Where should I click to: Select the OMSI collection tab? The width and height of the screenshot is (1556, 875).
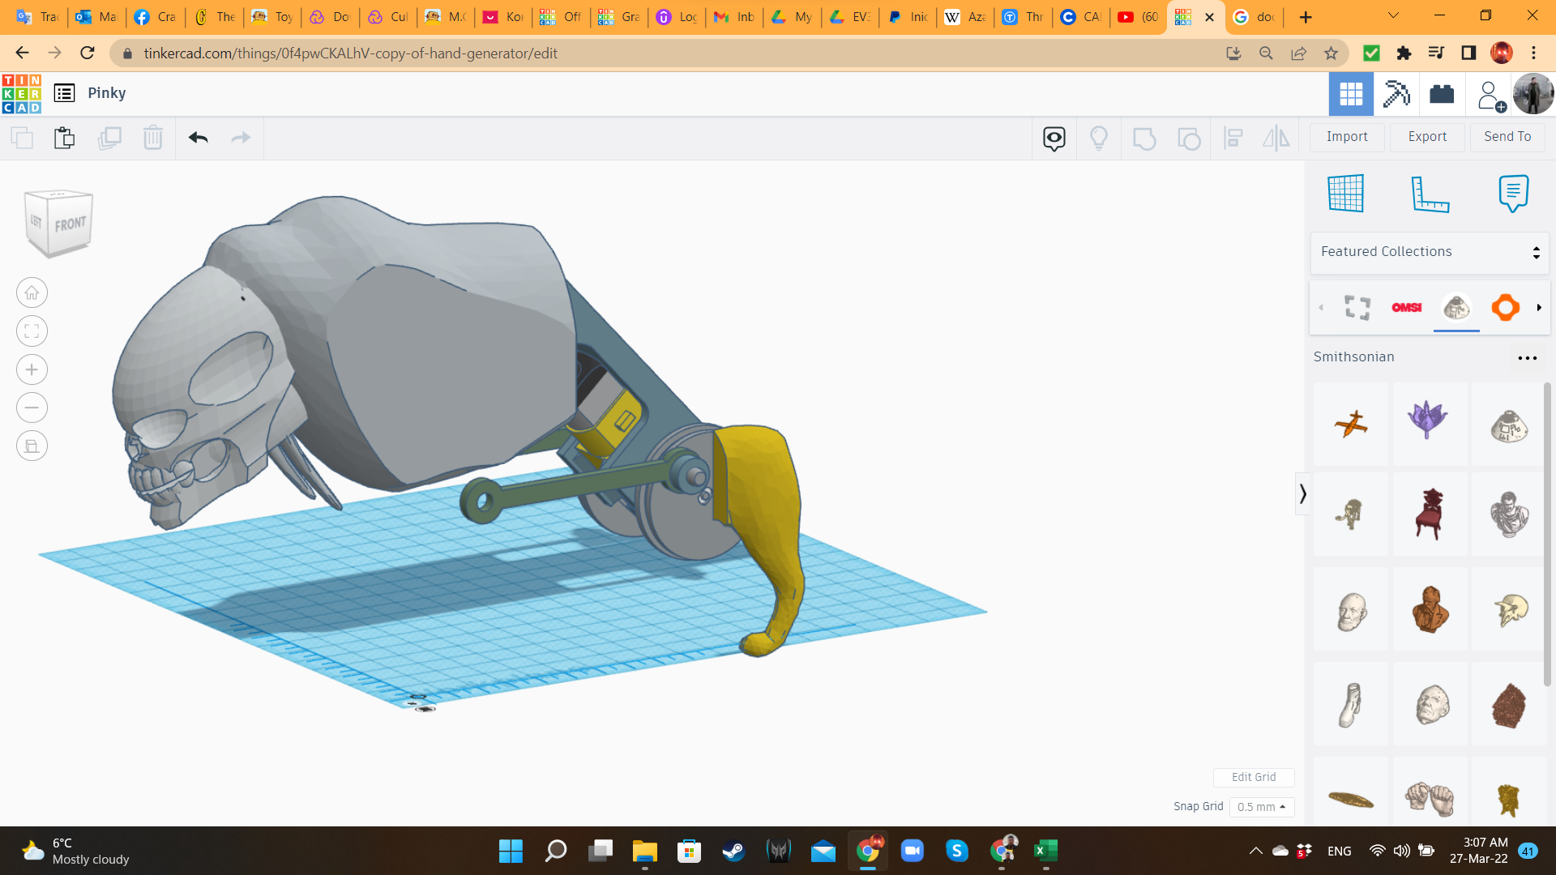pos(1407,308)
